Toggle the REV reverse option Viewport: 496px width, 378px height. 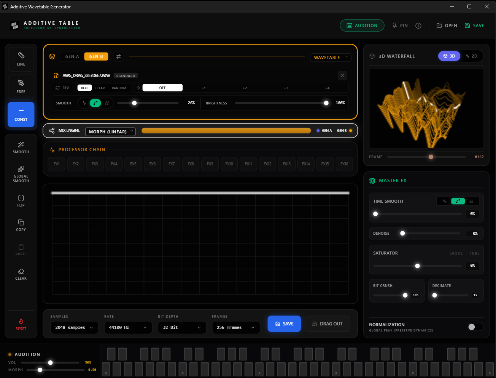[62, 88]
